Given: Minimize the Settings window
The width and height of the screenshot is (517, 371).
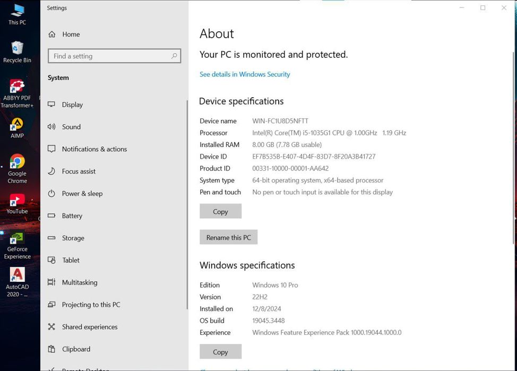Looking at the screenshot, I should [x=462, y=7].
